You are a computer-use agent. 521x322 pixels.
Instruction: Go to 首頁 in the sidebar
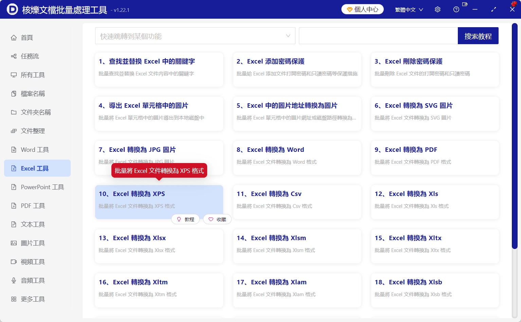pyautogui.click(x=37, y=38)
